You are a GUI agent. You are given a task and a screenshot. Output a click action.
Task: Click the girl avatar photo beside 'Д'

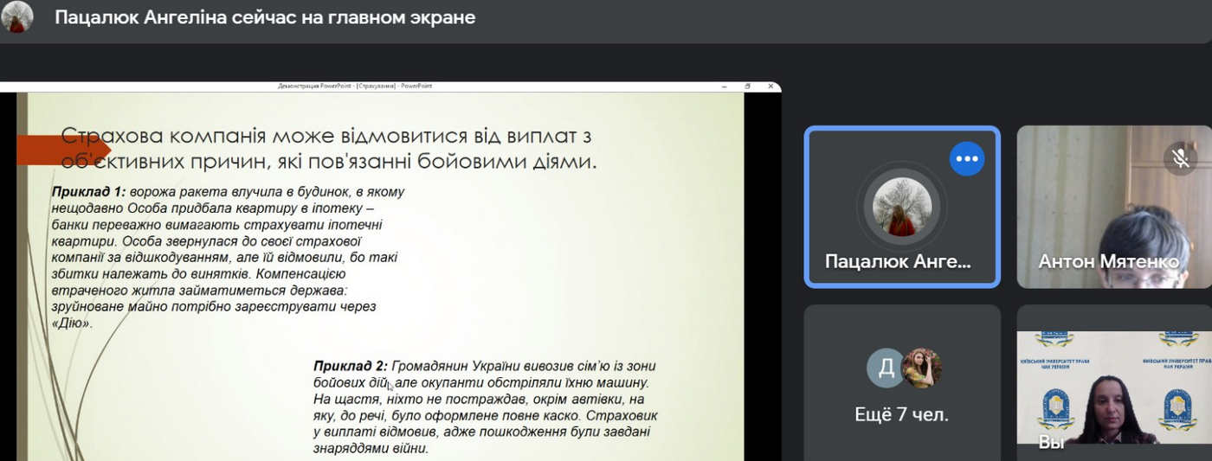click(921, 368)
